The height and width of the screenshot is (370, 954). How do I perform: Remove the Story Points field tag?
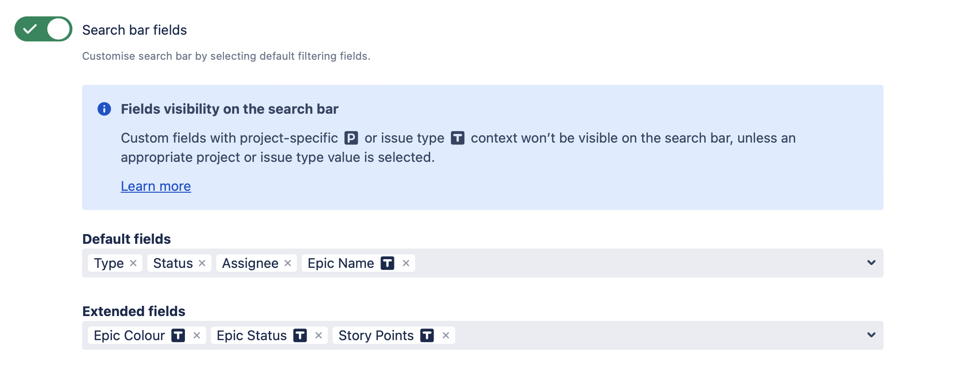tap(446, 335)
